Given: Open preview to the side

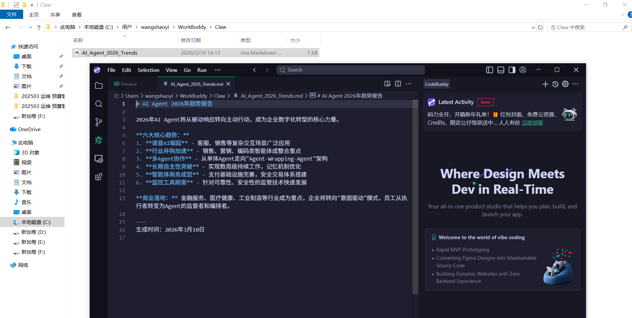Looking at the screenshot, I should point(387,84).
